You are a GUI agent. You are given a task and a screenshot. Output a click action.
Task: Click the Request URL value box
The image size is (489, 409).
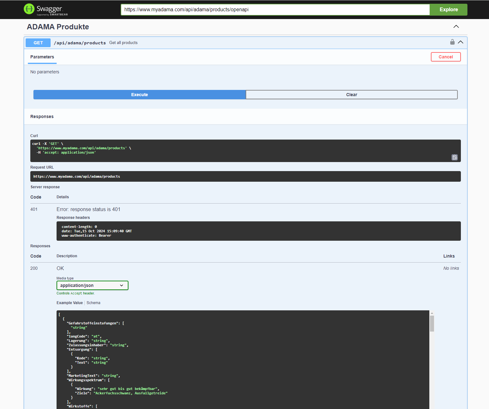[245, 176]
